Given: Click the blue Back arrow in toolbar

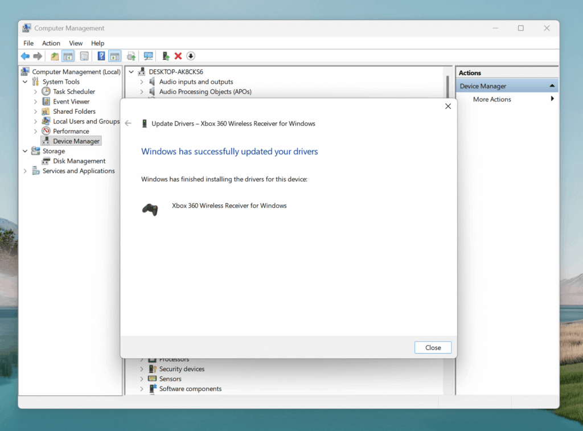Looking at the screenshot, I should (25, 56).
